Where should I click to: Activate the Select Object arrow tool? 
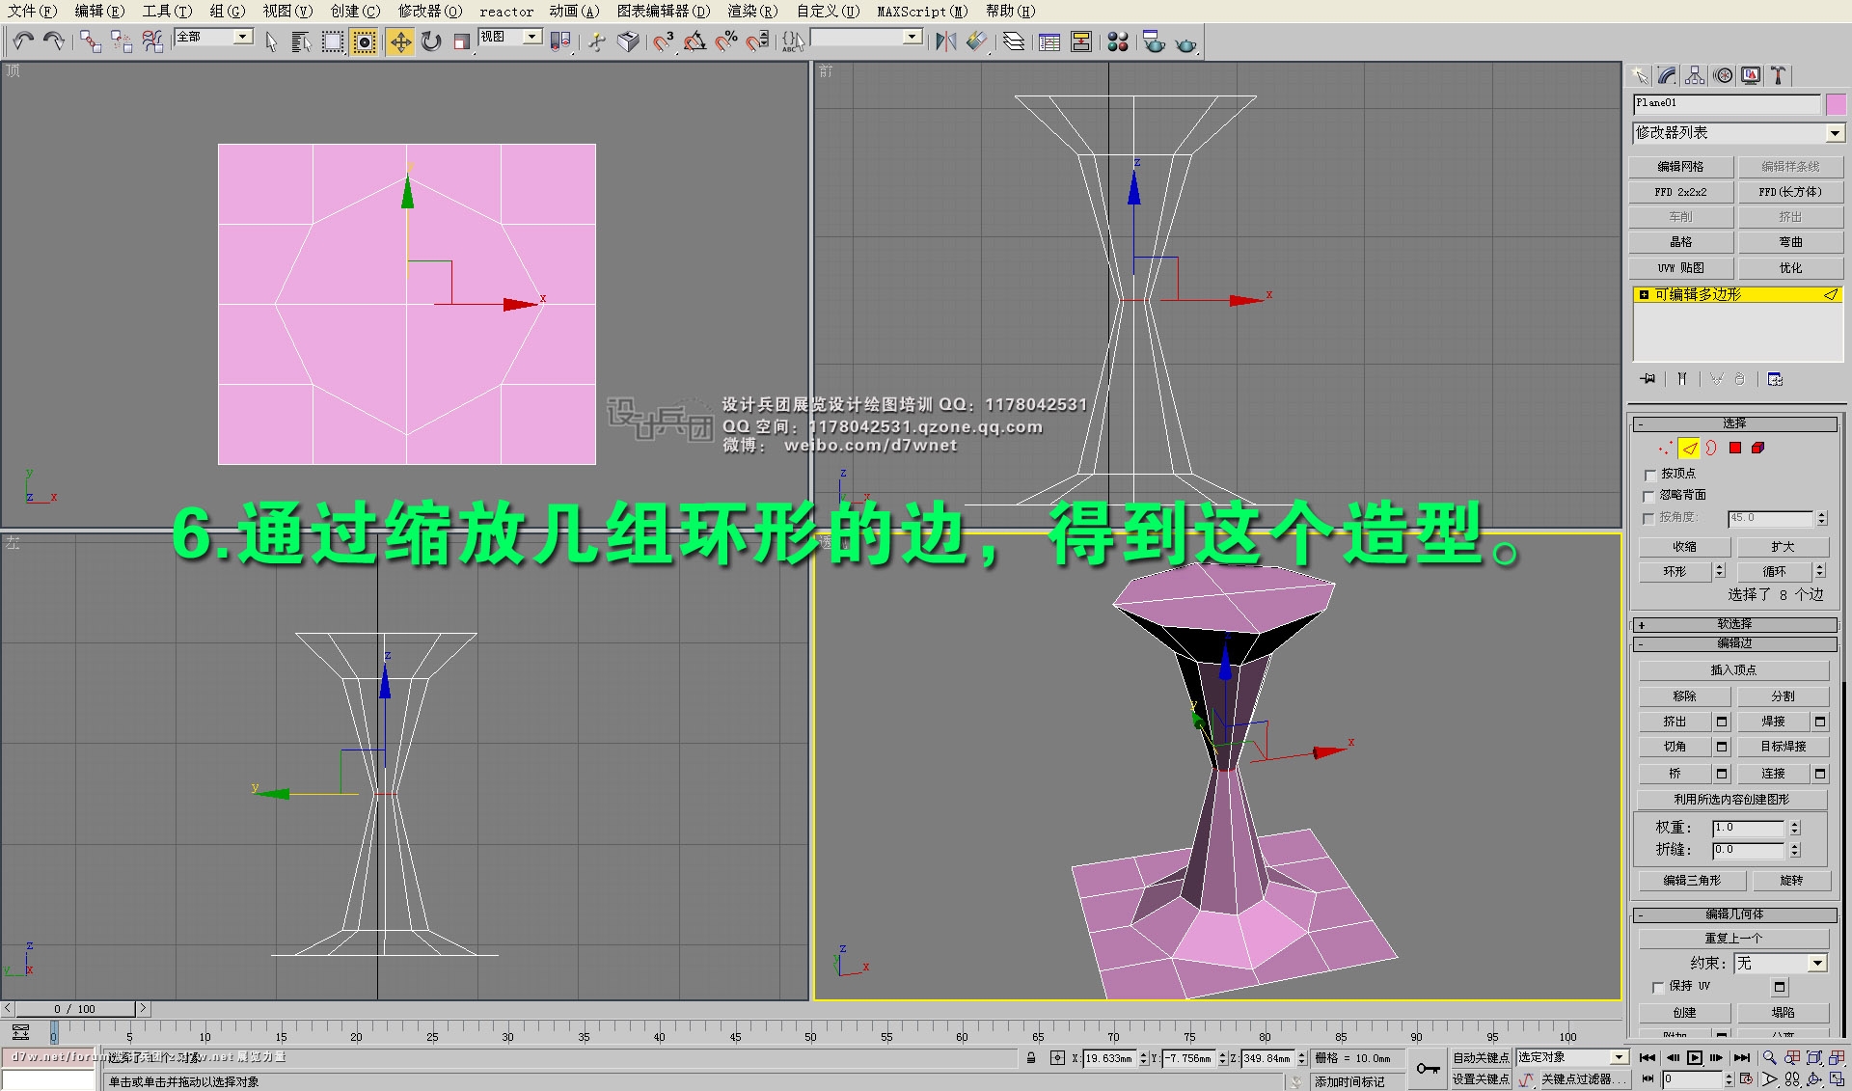click(x=271, y=41)
